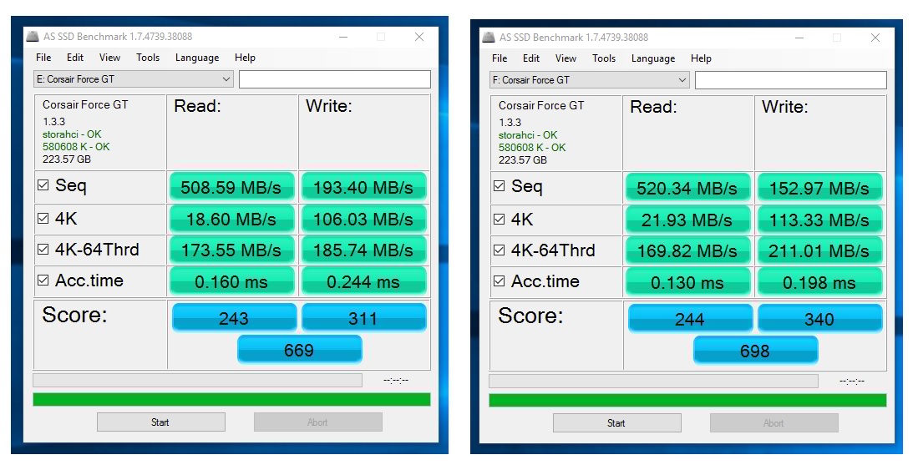This screenshot has height=465, width=923.
Task: Click storahci - OK status in E: drive window
Action: pos(72,134)
